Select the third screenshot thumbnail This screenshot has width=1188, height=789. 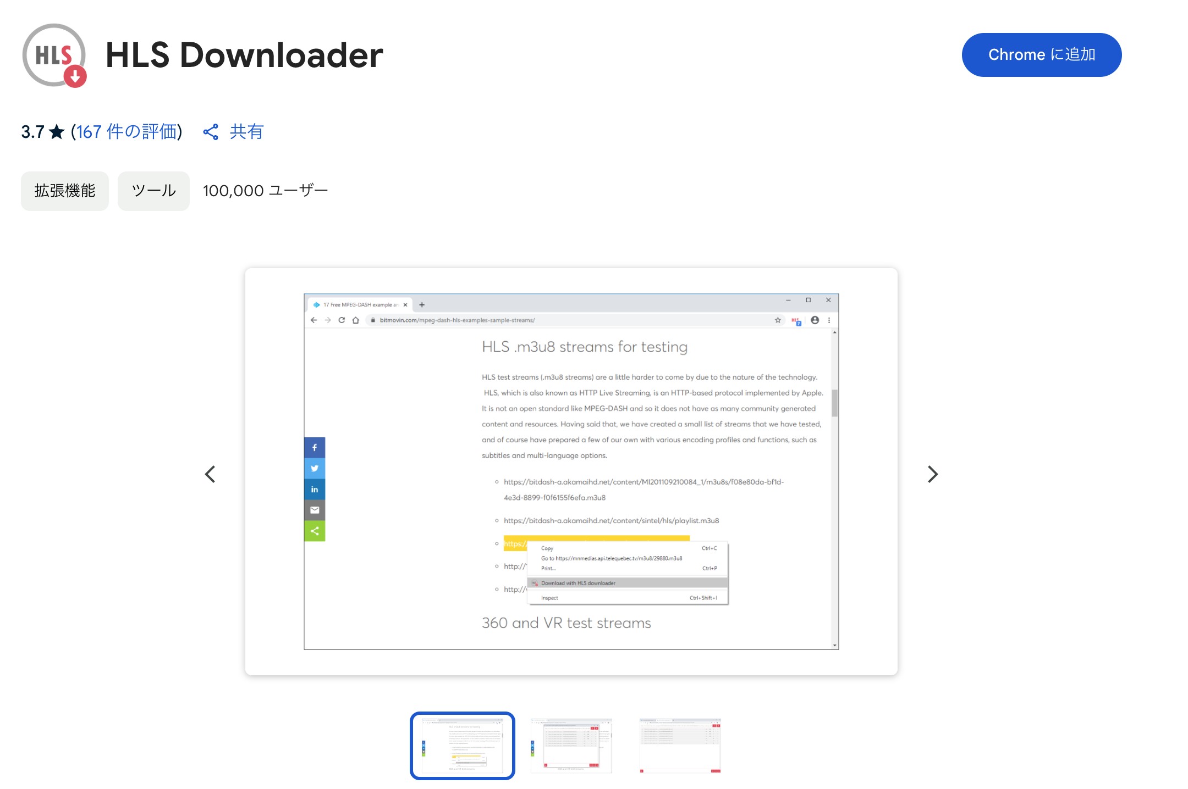click(680, 746)
